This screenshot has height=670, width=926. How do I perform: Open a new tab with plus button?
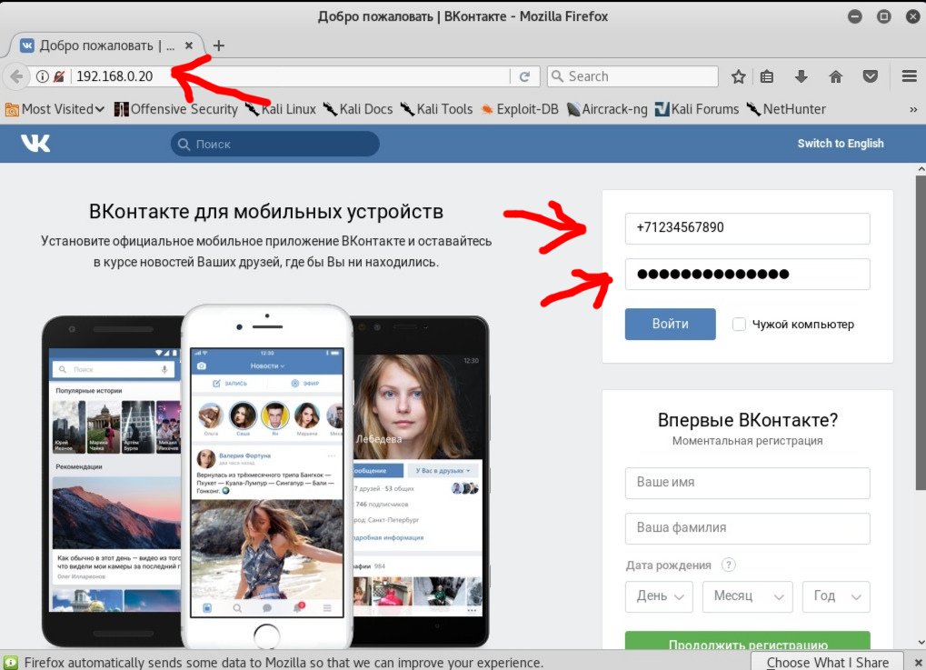(x=218, y=45)
